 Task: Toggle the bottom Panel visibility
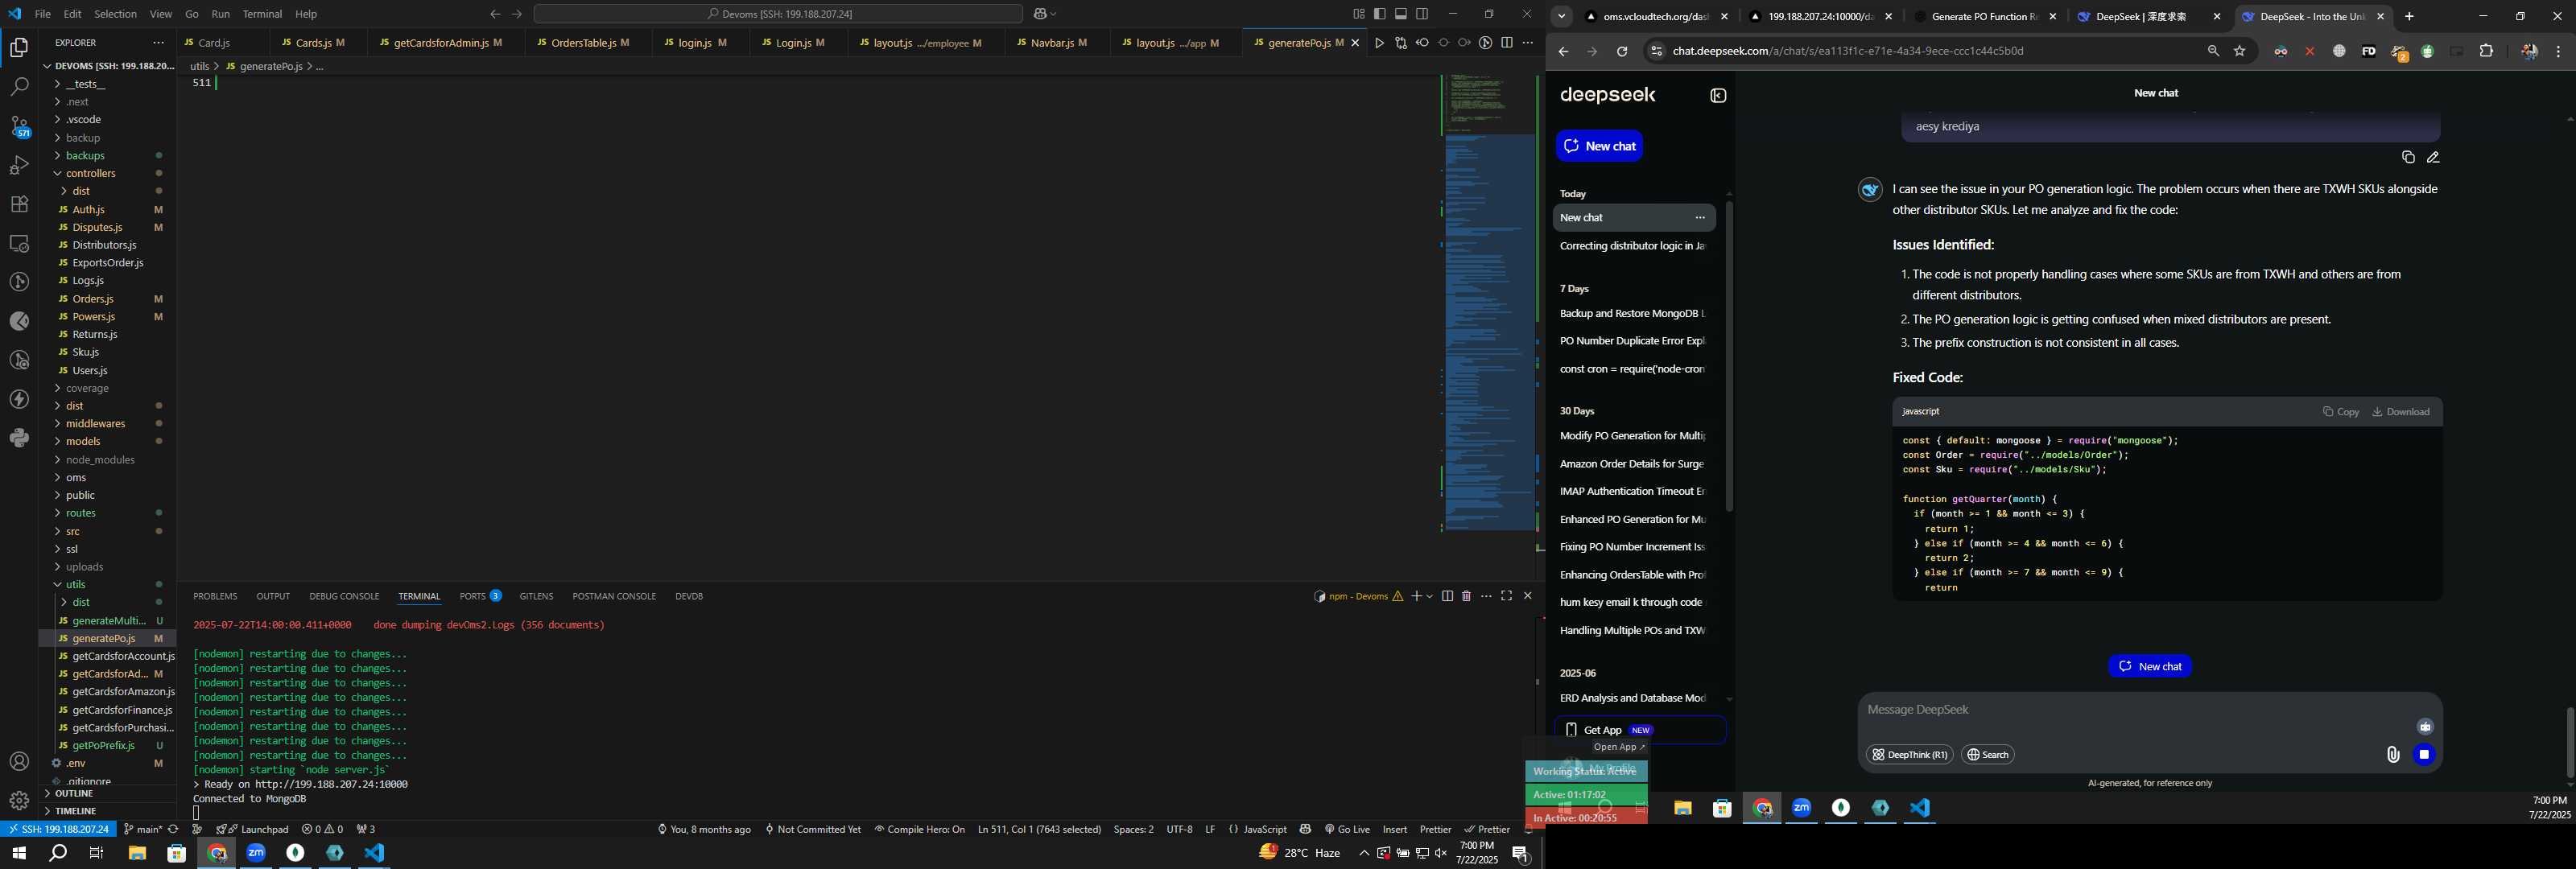[1401, 14]
